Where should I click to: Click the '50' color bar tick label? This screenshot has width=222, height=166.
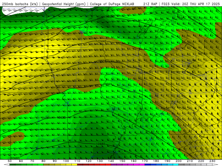tap(9, 161)
